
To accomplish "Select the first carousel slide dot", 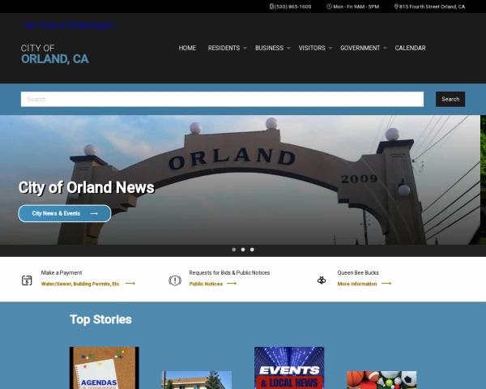I will coord(234,250).
